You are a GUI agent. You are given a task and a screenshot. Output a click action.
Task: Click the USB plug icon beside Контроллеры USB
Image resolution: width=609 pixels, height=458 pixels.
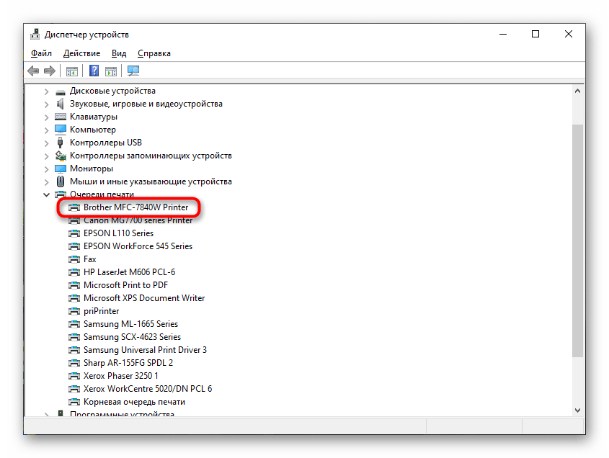(x=61, y=143)
